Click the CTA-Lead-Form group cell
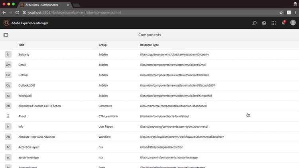 point(108,116)
